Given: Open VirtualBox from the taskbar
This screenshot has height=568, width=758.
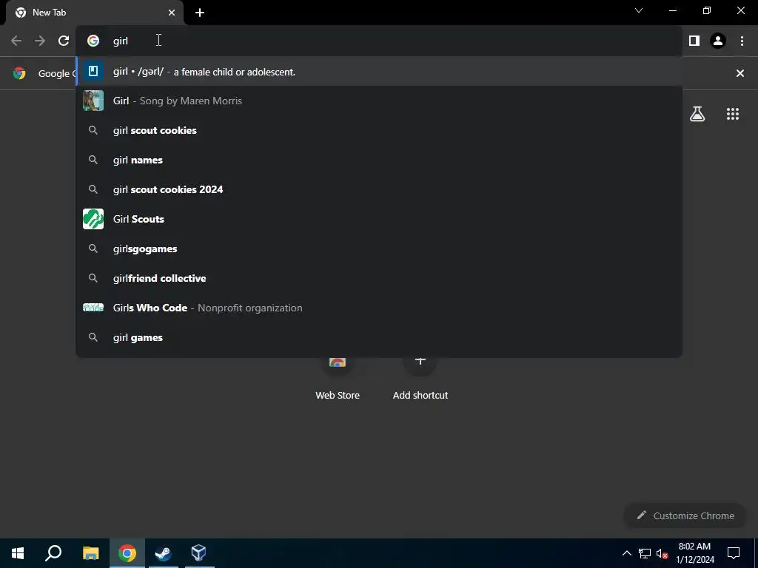Looking at the screenshot, I should pyautogui.click(x=198, y=553).
